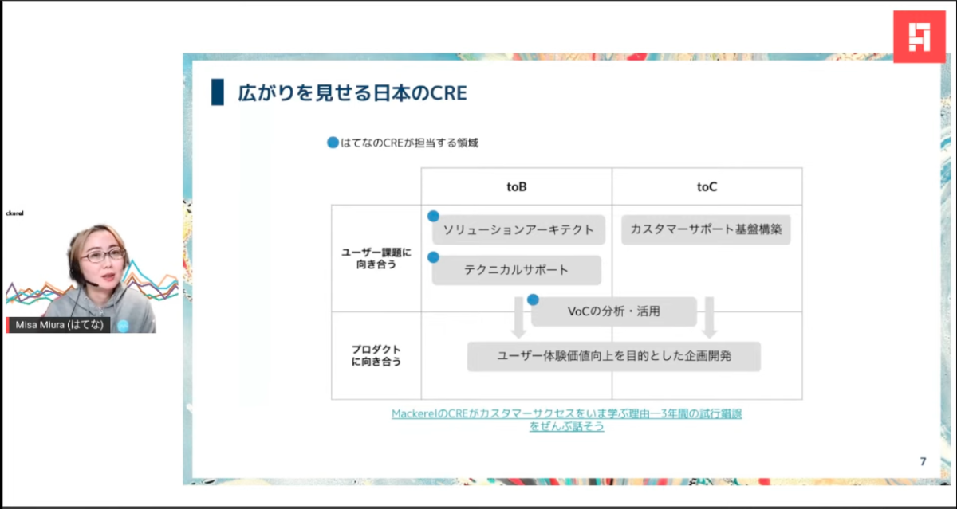
Task: Select the blue dot beside ソリューションアーキテクト
Action: point(435,215)
